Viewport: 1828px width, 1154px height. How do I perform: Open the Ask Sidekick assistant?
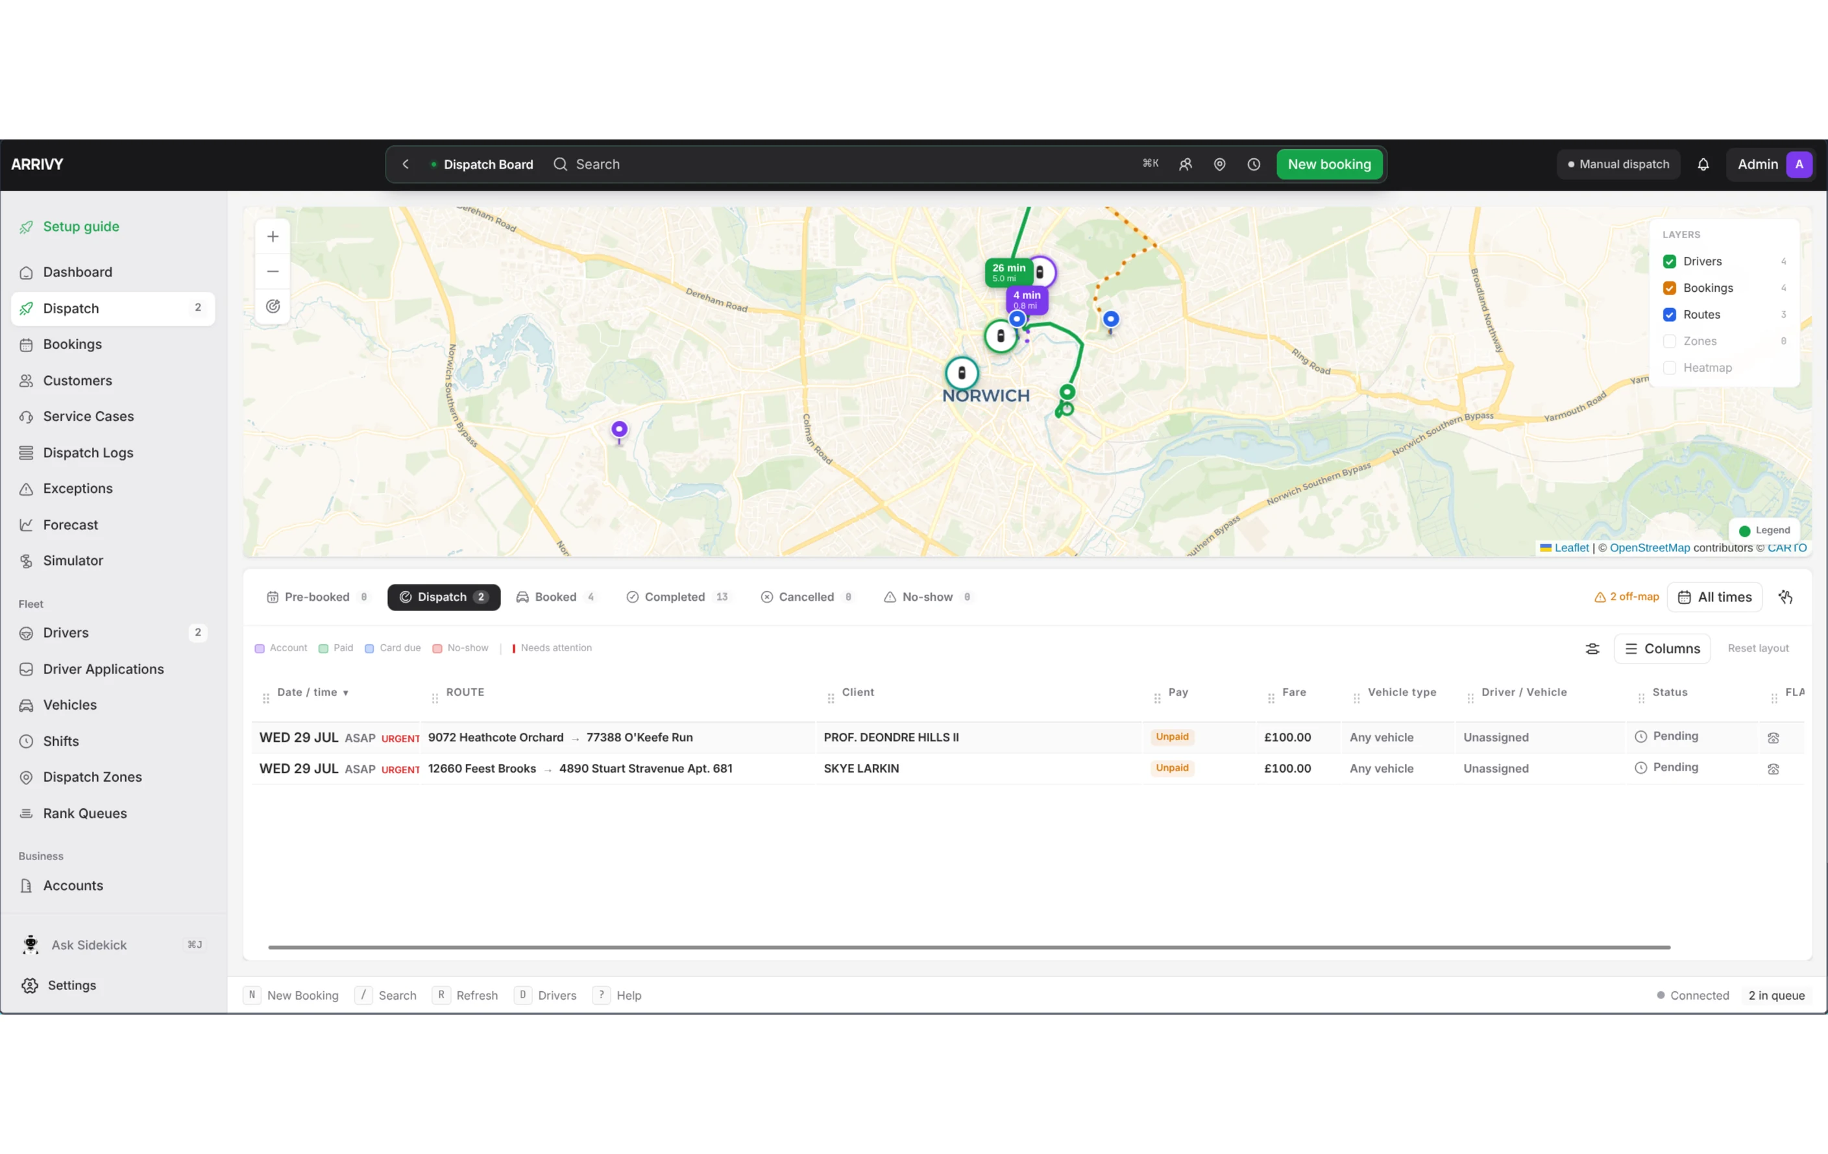coord(113,944)
